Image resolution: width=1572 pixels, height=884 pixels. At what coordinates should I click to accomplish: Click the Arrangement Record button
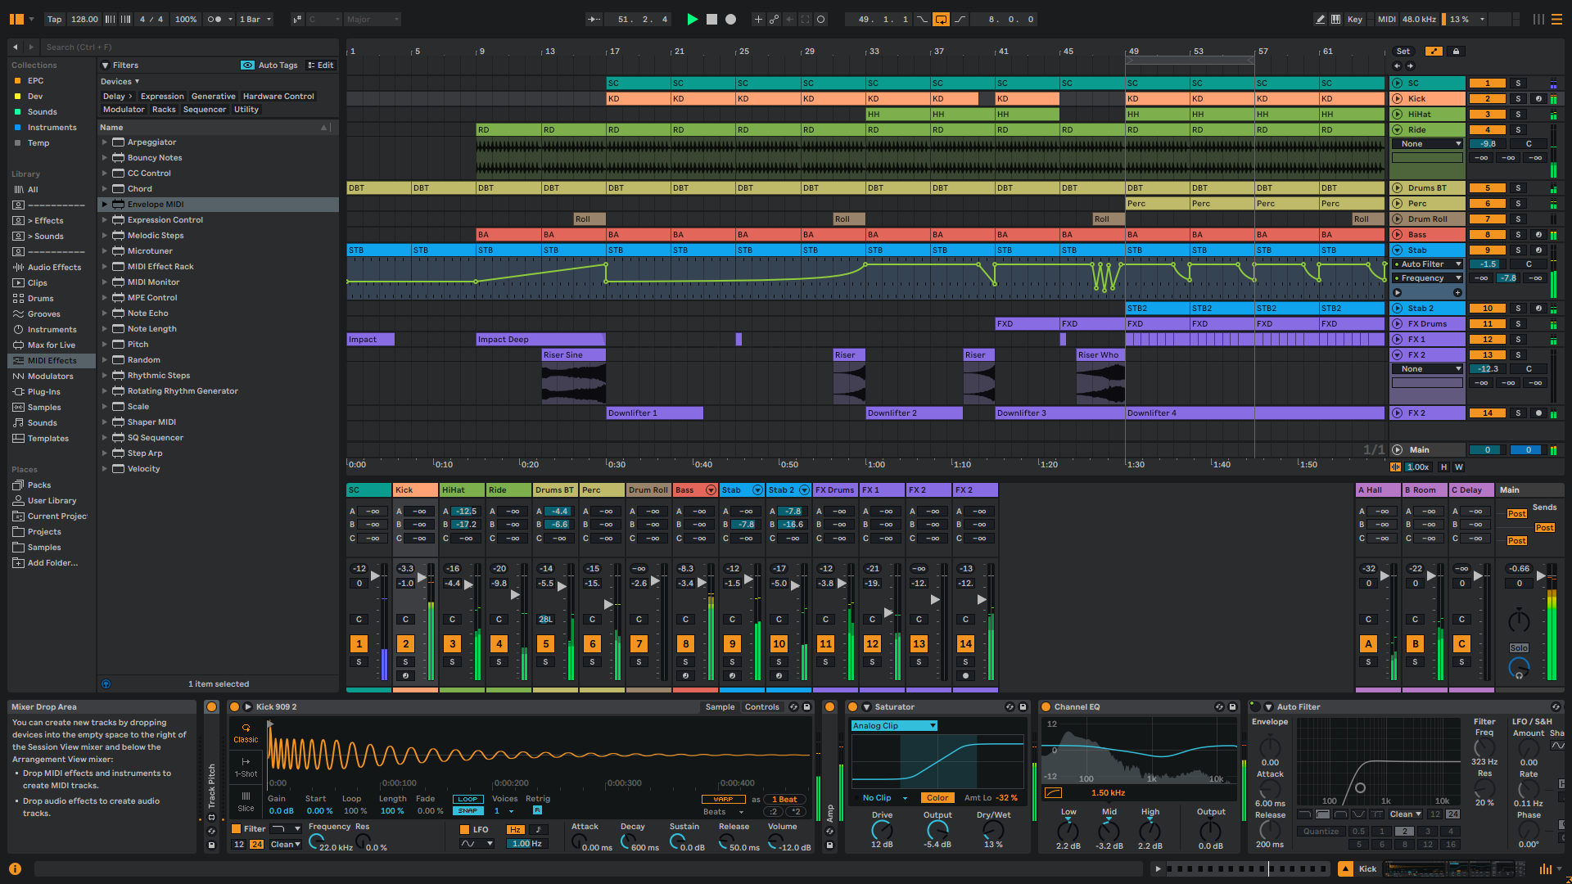tap(731, 19)
